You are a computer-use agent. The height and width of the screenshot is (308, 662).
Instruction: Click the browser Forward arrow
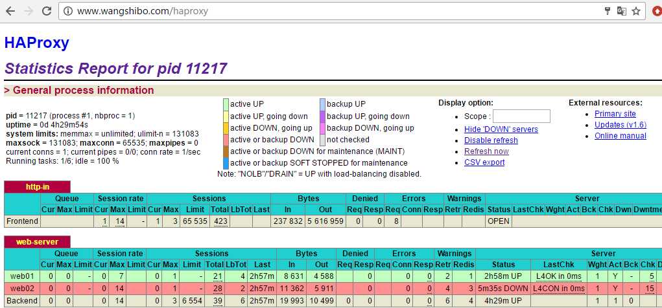point(29,11)
